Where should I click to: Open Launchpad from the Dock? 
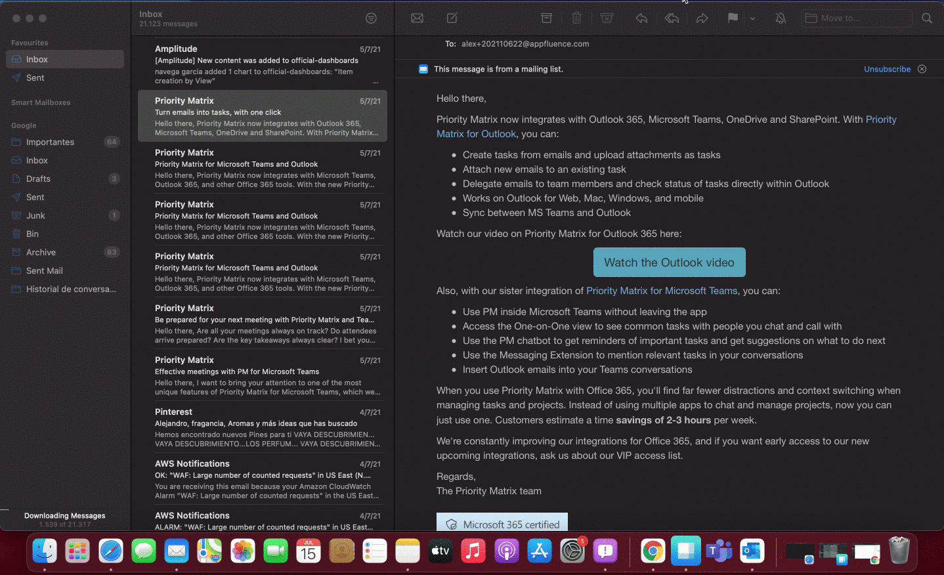pyautogui.click(x=77, y=551)
